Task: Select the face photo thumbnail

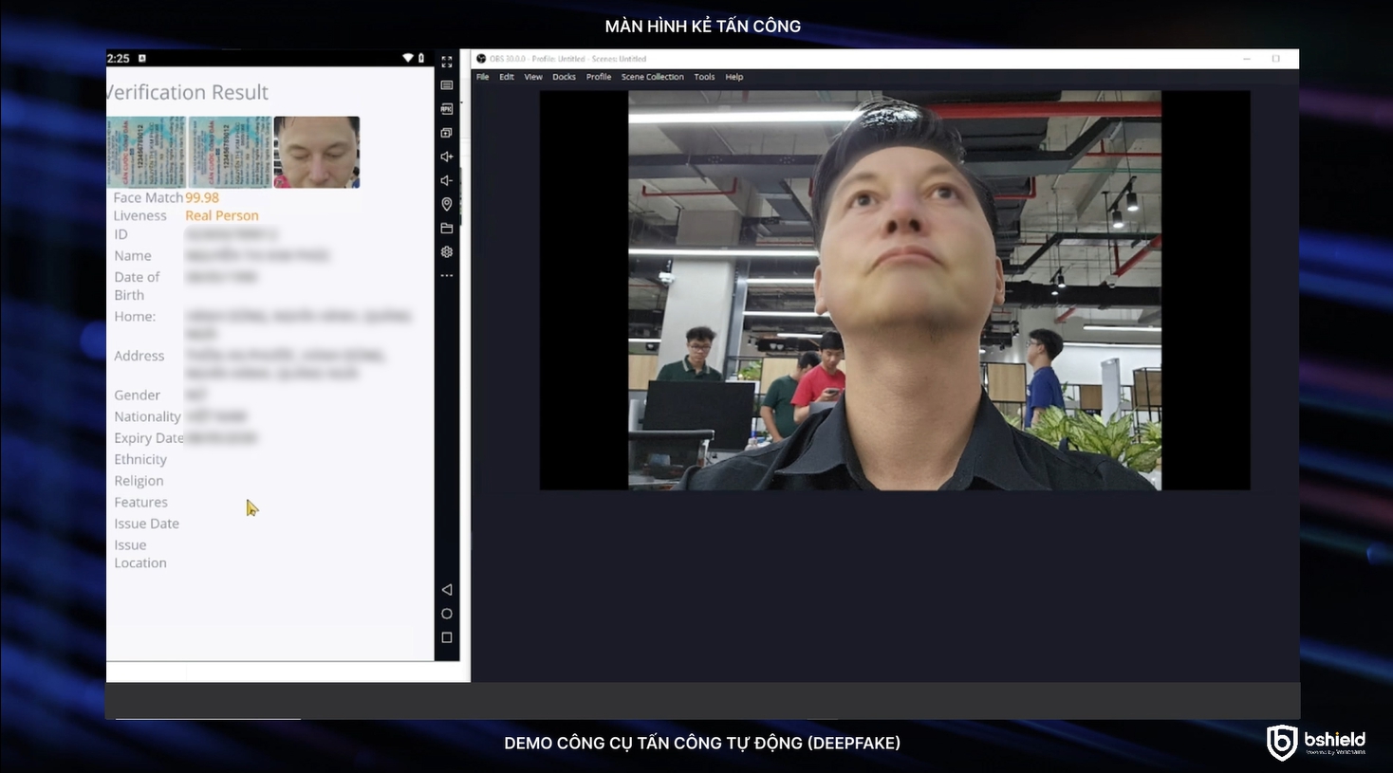Action: point(317,152)
